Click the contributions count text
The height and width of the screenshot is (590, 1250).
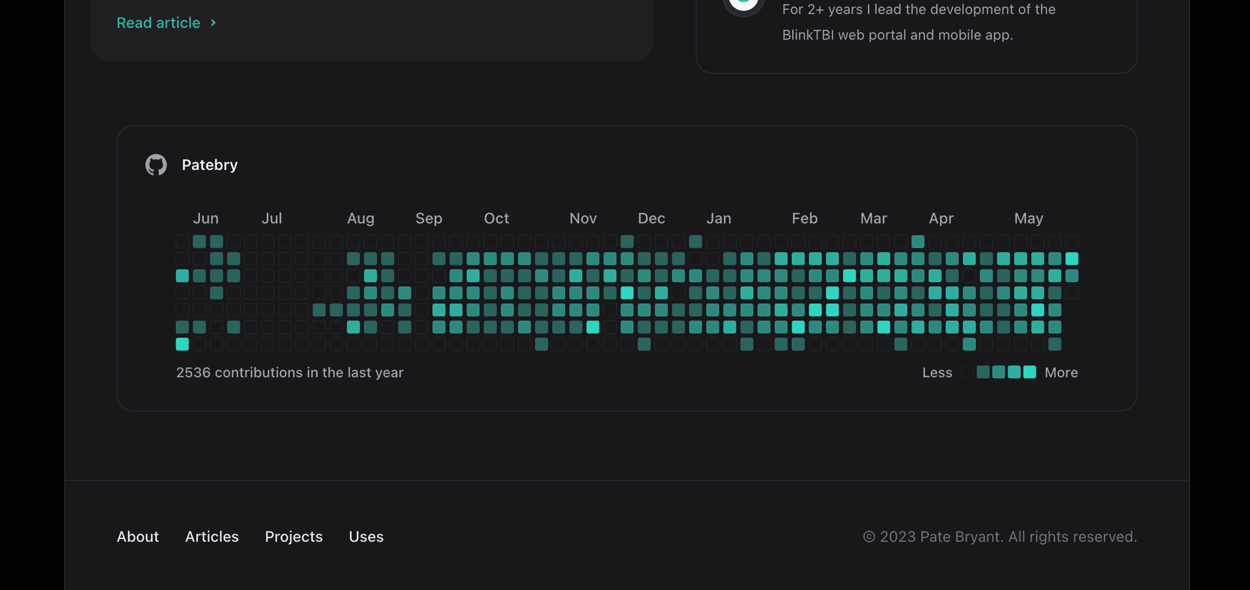coord(290,373)
